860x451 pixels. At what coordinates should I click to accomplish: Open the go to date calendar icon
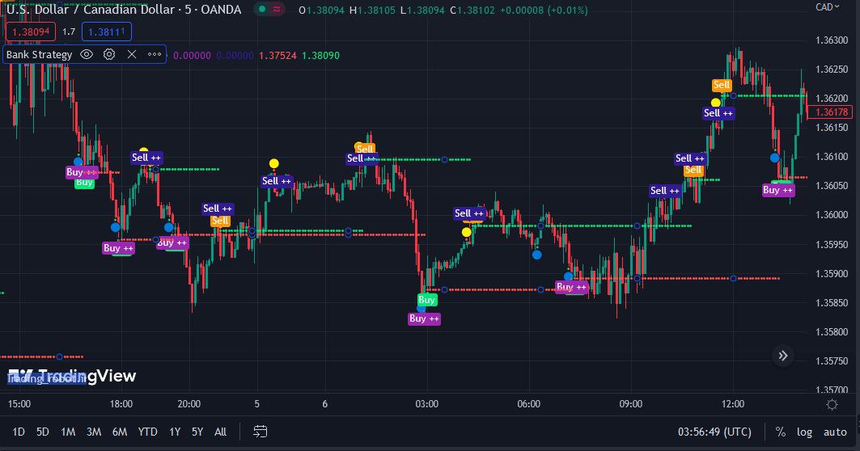pos(260,432)
